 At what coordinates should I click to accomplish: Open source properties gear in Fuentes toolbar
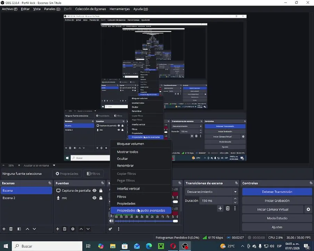pyautogui.click(x=73, y=229)
